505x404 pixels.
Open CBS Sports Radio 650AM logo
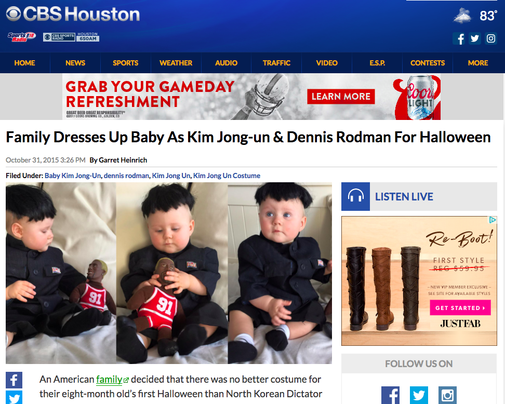point(71,37)
